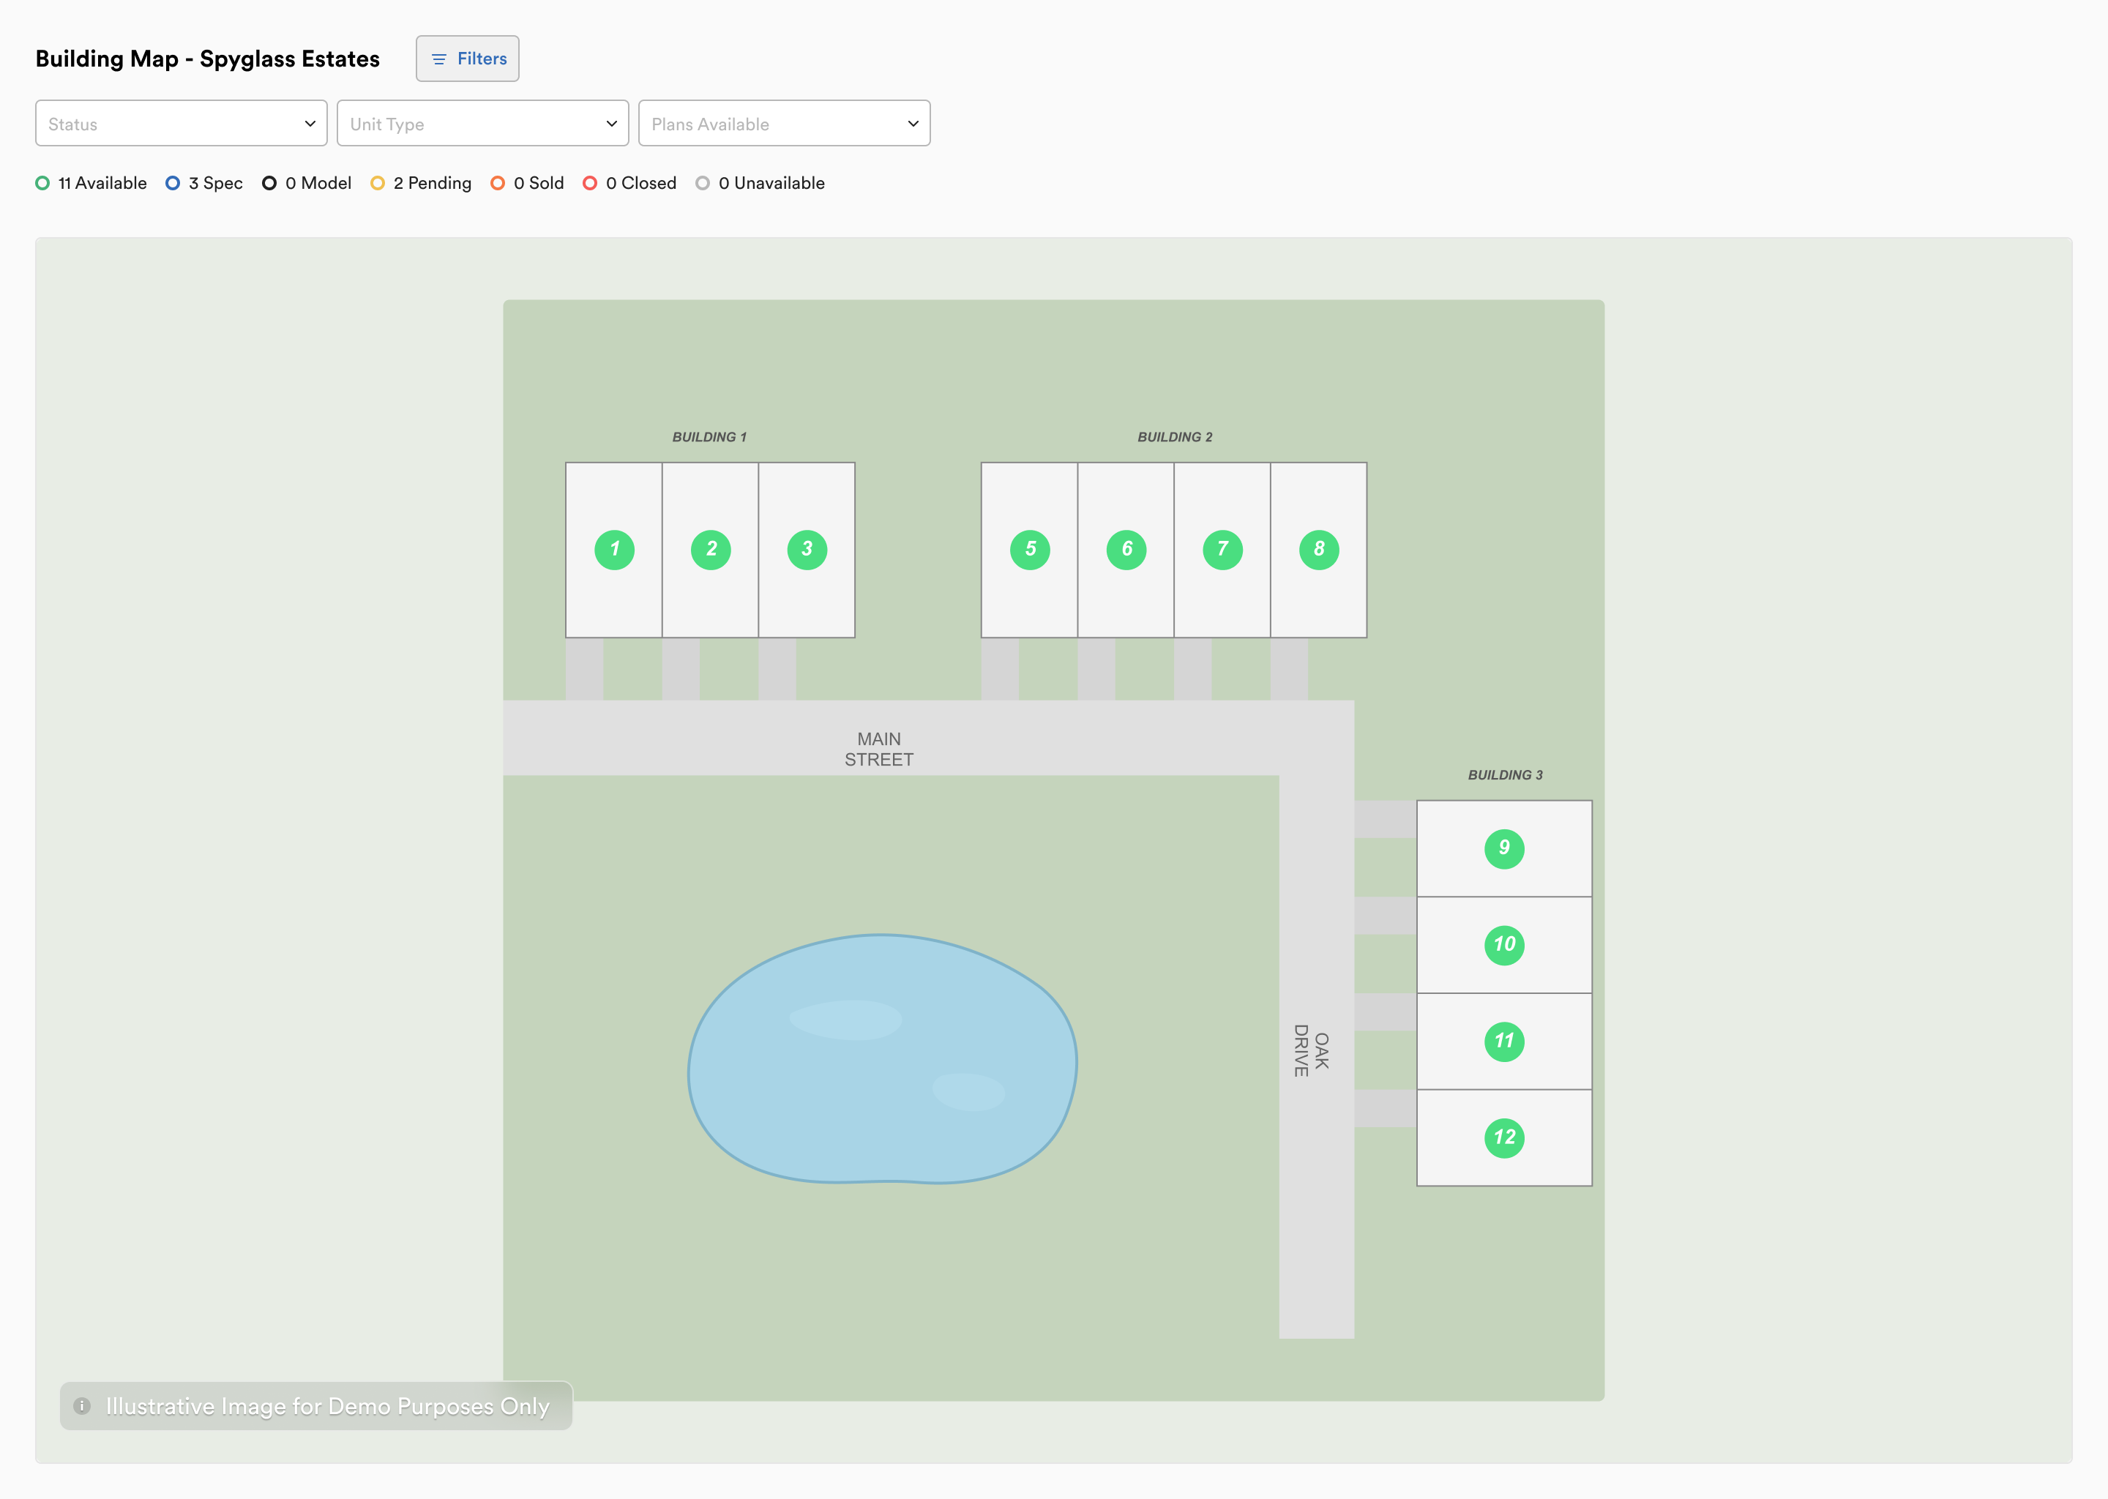The height and width of the screenshot is (1499, 2108).
Task: Select unit 7 marker in Building 2
Action: coord(1222,549)
